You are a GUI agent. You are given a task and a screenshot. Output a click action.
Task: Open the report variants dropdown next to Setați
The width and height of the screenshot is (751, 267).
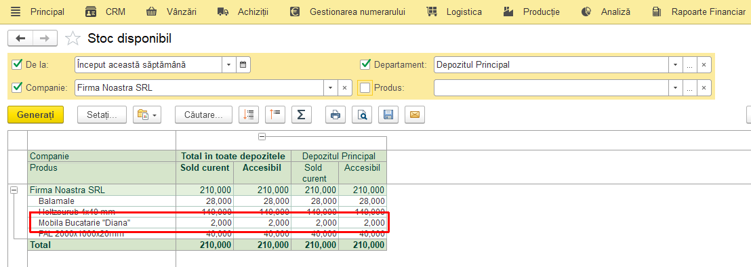click(x=147, y=115)
